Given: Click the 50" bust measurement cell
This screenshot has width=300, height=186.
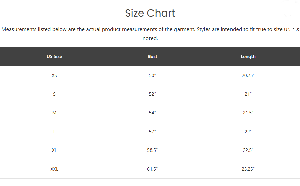Looking at the screenshot, I should click(x=152, y=75).
